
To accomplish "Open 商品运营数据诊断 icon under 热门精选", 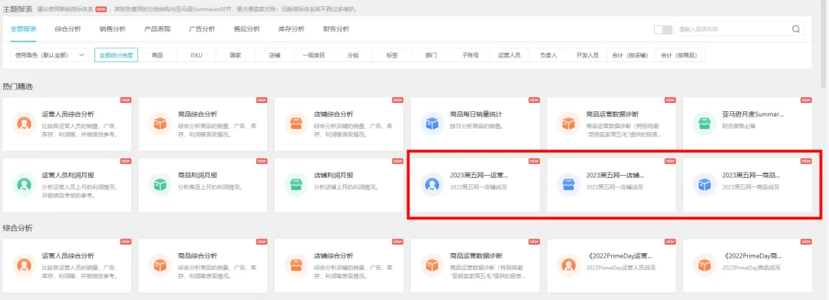I will 568,124.
